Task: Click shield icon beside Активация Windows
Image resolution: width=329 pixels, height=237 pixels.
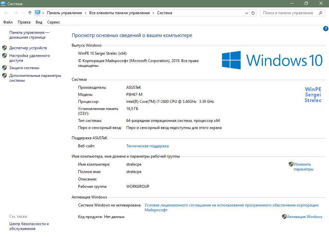Action: (284, 217)
